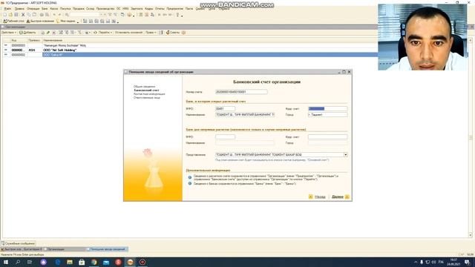
Task: Click the microphone tray icon
Action: [422, 262]
